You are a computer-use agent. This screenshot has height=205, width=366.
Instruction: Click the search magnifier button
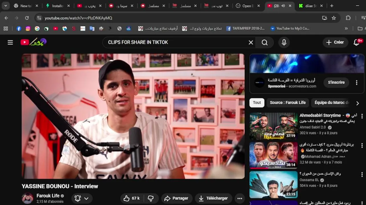(x=265, y=42)
